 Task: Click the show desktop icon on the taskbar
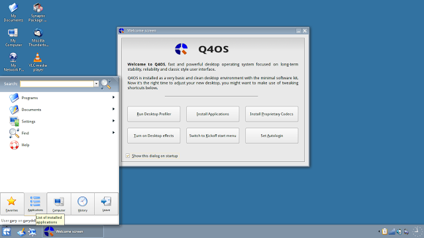(x=21, y=232)
